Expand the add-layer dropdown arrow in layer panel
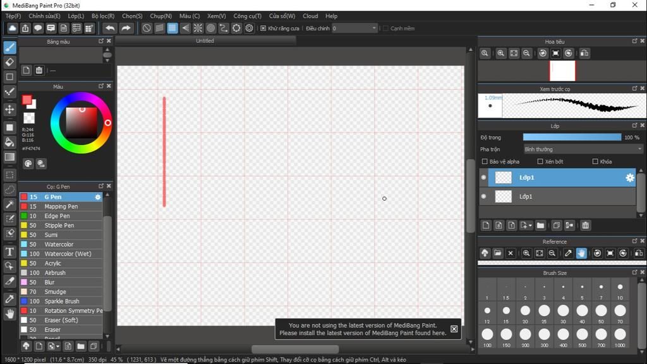Screen dimensions: 647x364 coord(530,226)
